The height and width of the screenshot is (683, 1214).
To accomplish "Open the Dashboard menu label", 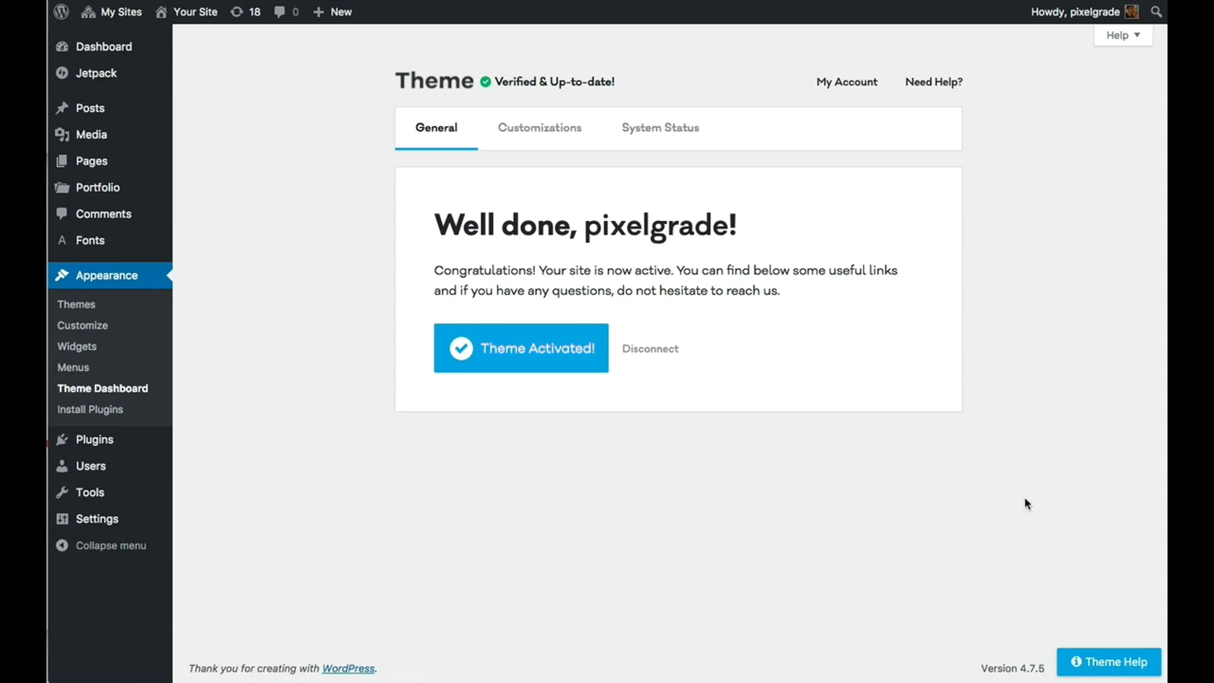I will pos(104,47).
